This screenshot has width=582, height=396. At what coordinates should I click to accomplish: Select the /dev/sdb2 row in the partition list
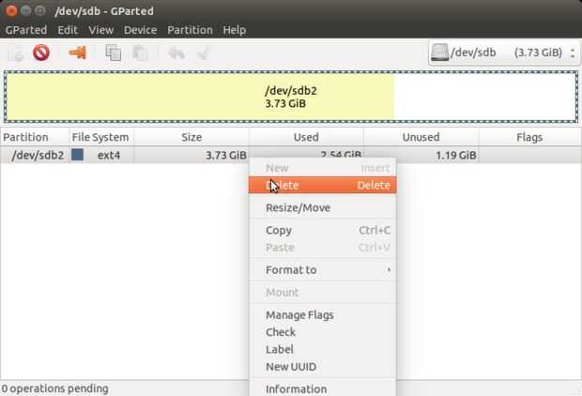(291, 155)
